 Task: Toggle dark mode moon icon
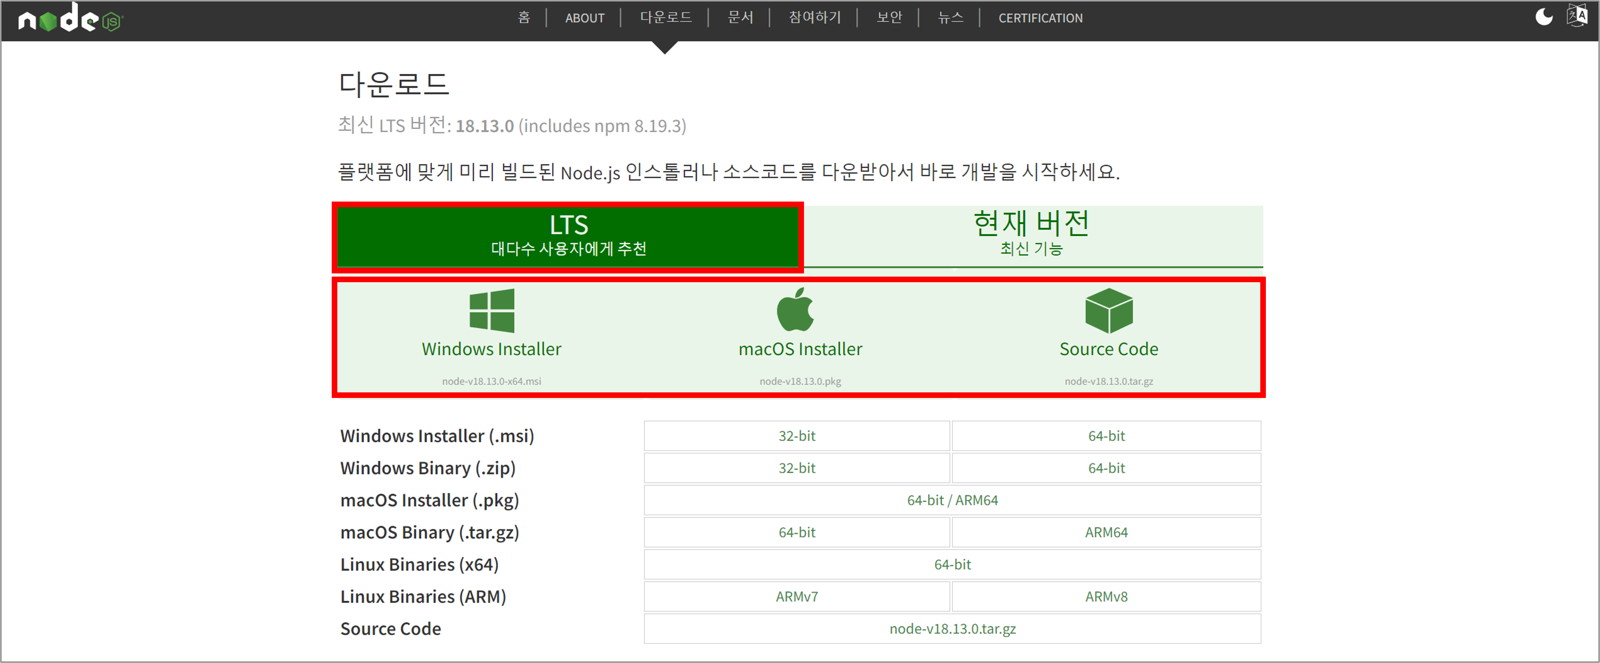click(x=1543, y=17)
